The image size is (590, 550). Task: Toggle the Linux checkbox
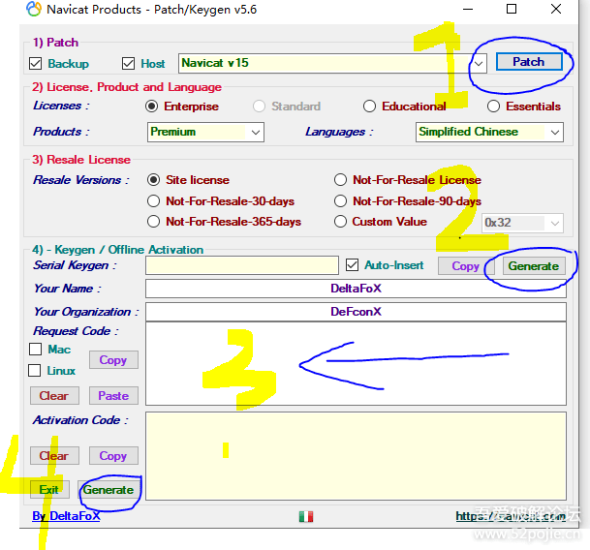pyautogui.click(x=35, y=370)
